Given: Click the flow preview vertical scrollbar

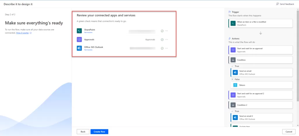Looking at the screenshot, I should click(298, 58).
